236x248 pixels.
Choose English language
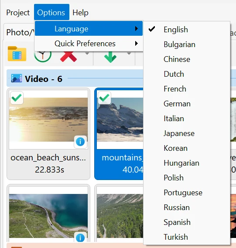[x=187, y=30]
